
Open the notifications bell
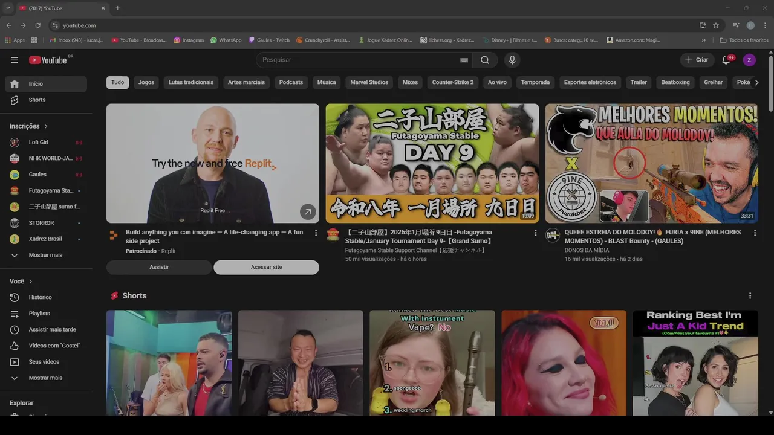pos(727,60)
